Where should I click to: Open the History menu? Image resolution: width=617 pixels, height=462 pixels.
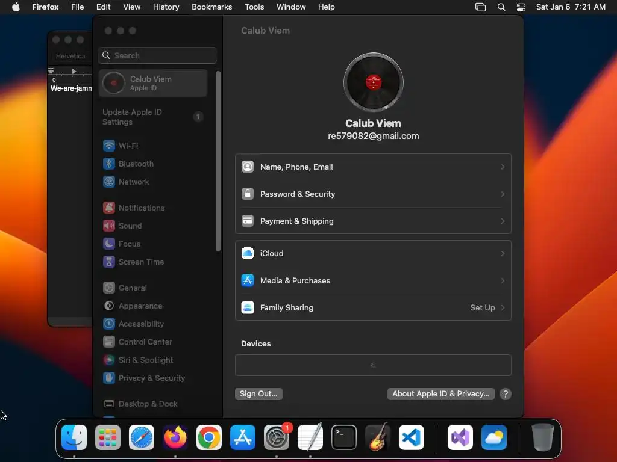[166, 7]
